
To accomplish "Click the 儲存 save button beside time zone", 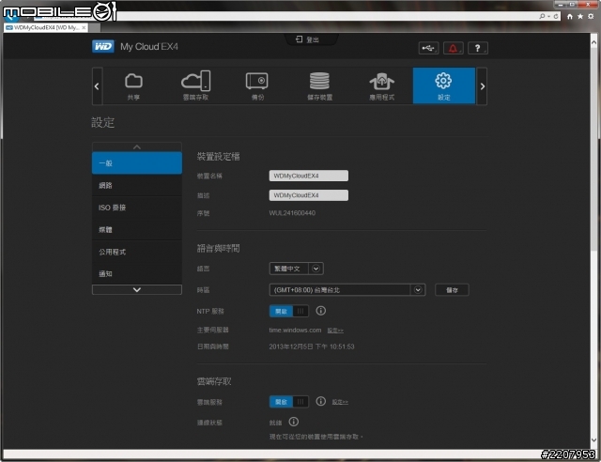I will tap(452, 290).
